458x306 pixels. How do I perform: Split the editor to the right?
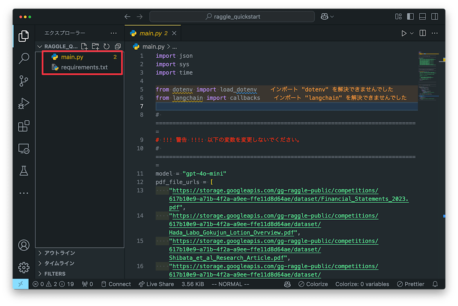pyautogui.click(x=423, y=33)
